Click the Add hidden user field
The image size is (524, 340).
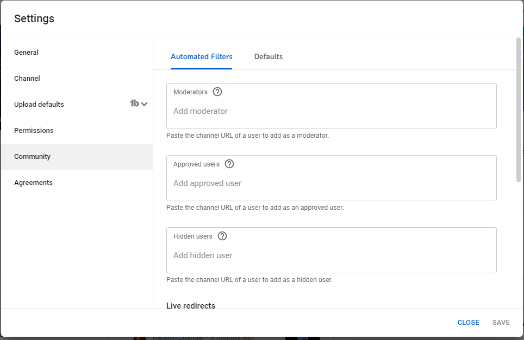click(330, 255)
